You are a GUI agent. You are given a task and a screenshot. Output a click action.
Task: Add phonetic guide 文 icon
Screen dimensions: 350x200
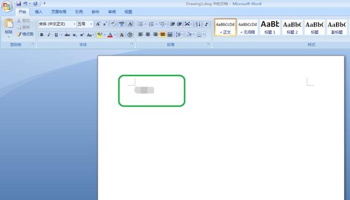tap(121, 24)
